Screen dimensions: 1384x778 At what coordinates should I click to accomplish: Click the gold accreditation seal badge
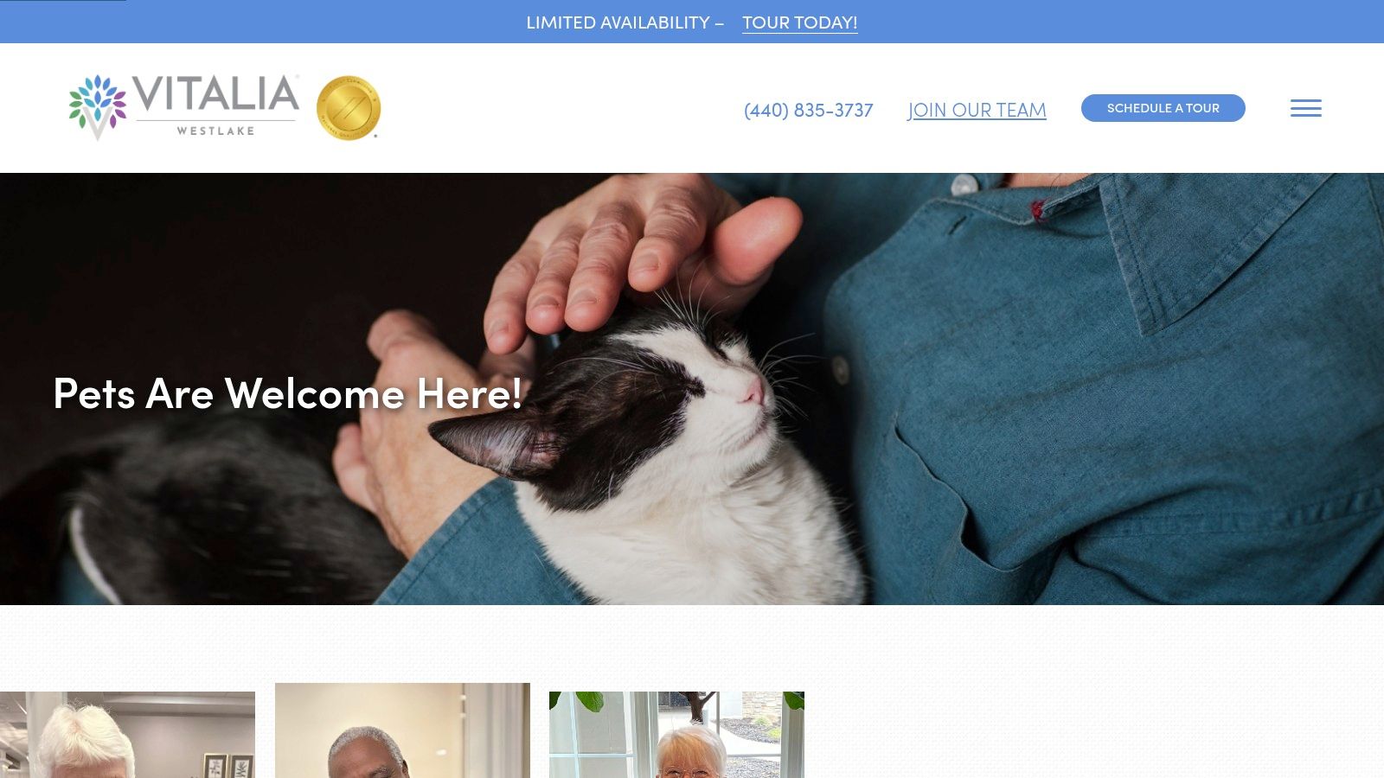pyautogui.click(x=349, y=107)
